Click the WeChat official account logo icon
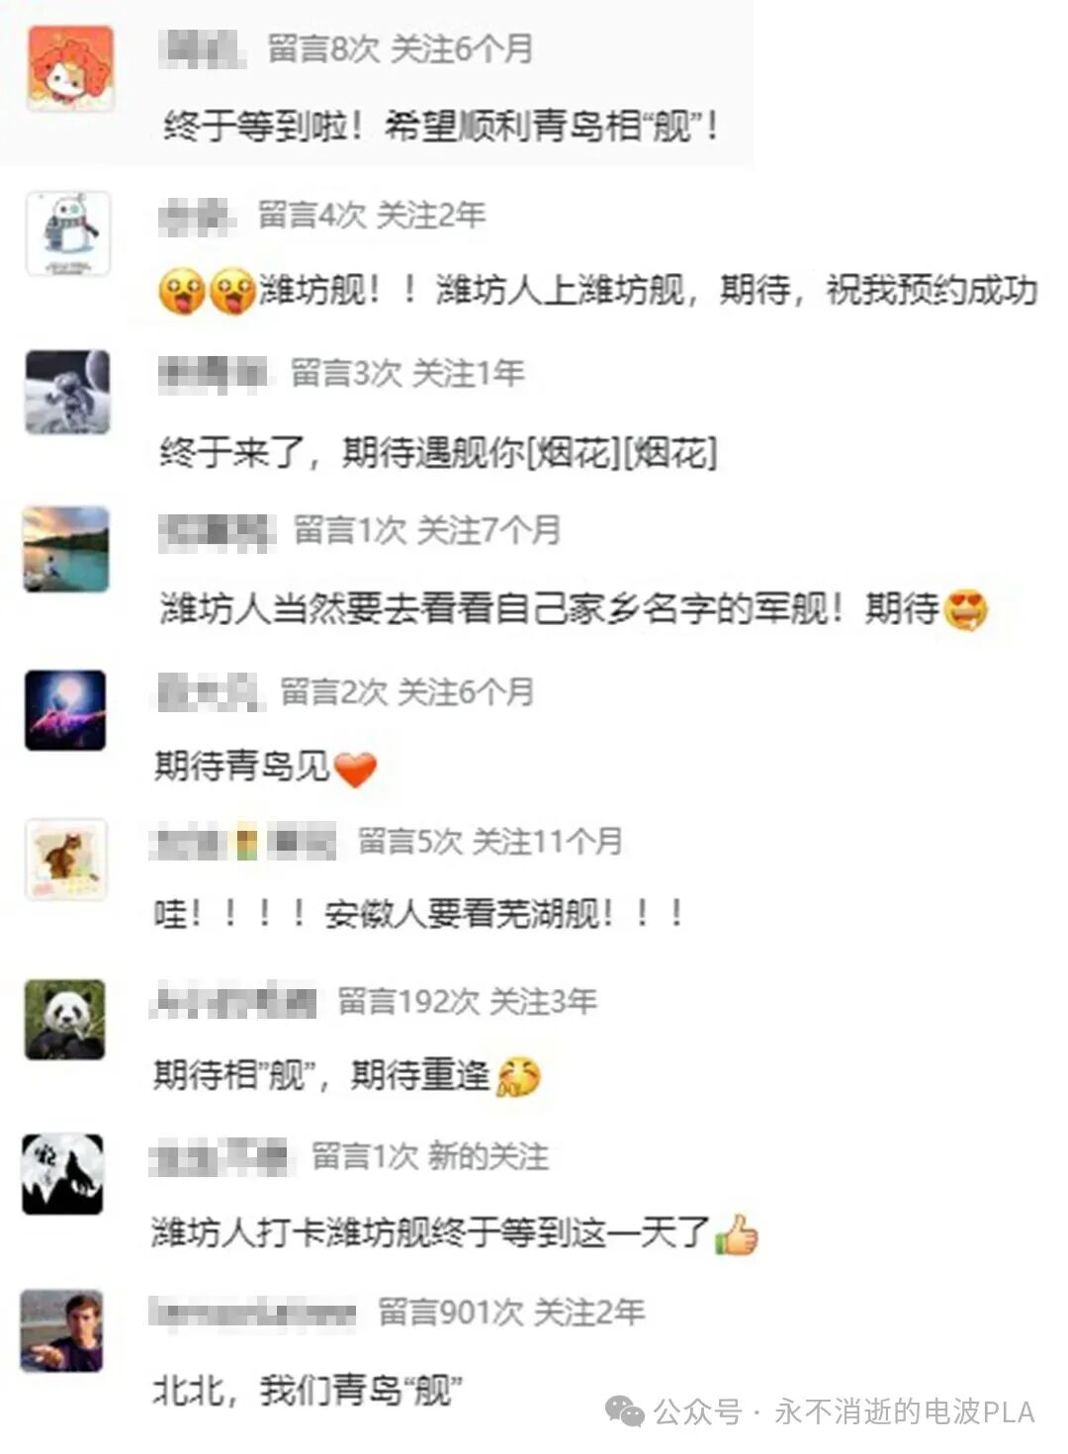The image size is (1068, 1454). tap(624, 1412)
